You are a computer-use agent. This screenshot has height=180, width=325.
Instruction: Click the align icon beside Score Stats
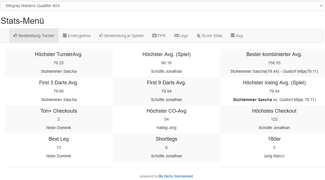click(198, 36)
